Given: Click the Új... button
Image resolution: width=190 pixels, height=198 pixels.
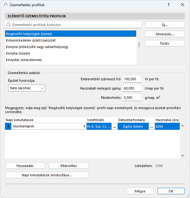Looking at the screenshot, I should click(x=162, y=24).
